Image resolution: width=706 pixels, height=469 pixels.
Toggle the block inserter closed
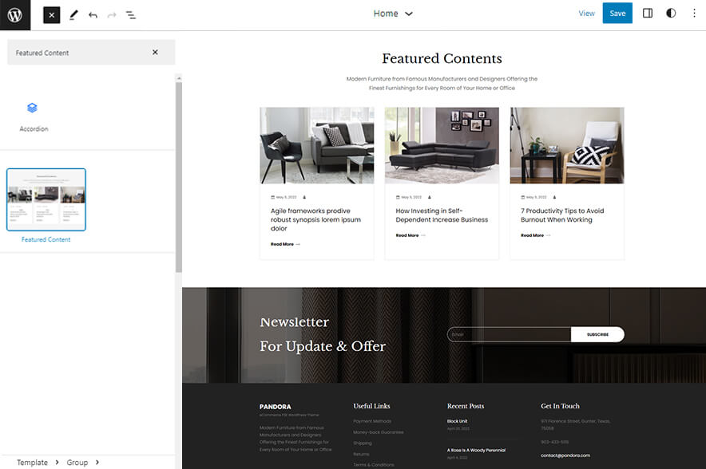[51, 14]
